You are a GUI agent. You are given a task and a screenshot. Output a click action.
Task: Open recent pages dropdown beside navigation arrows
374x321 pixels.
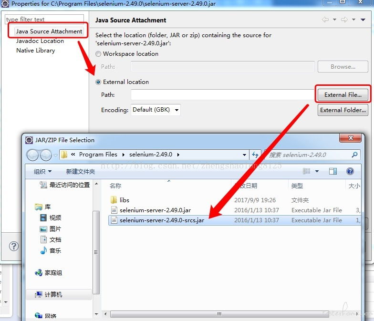[x=55, y=155]
